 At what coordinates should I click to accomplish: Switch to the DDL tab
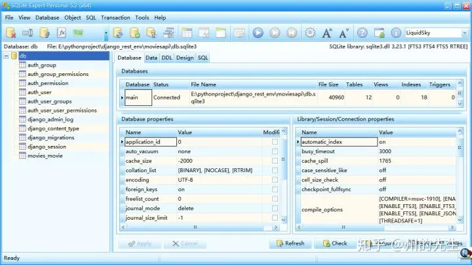[167, 58]
